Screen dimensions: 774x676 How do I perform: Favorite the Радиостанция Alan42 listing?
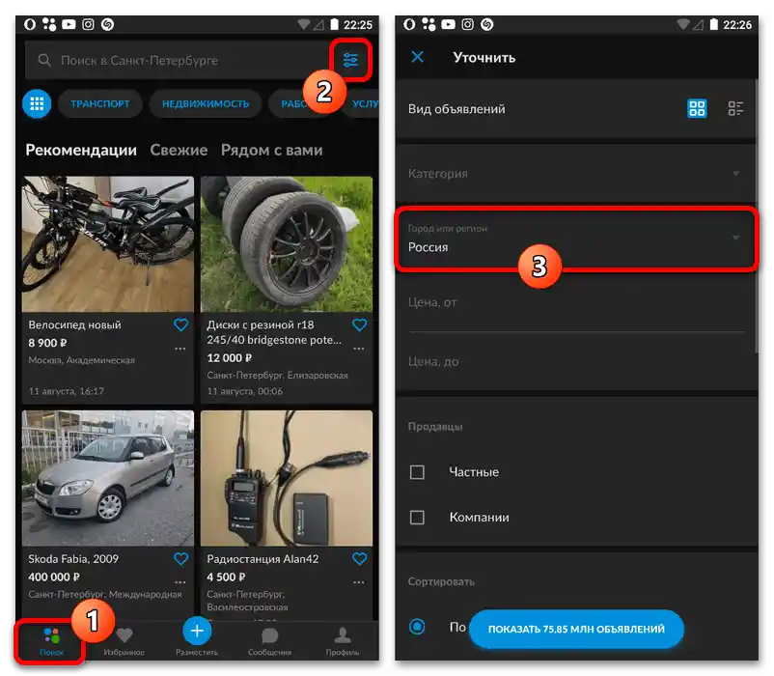(x=359, y=559)
